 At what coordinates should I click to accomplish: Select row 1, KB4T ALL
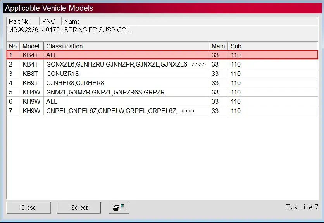point(162,55)
